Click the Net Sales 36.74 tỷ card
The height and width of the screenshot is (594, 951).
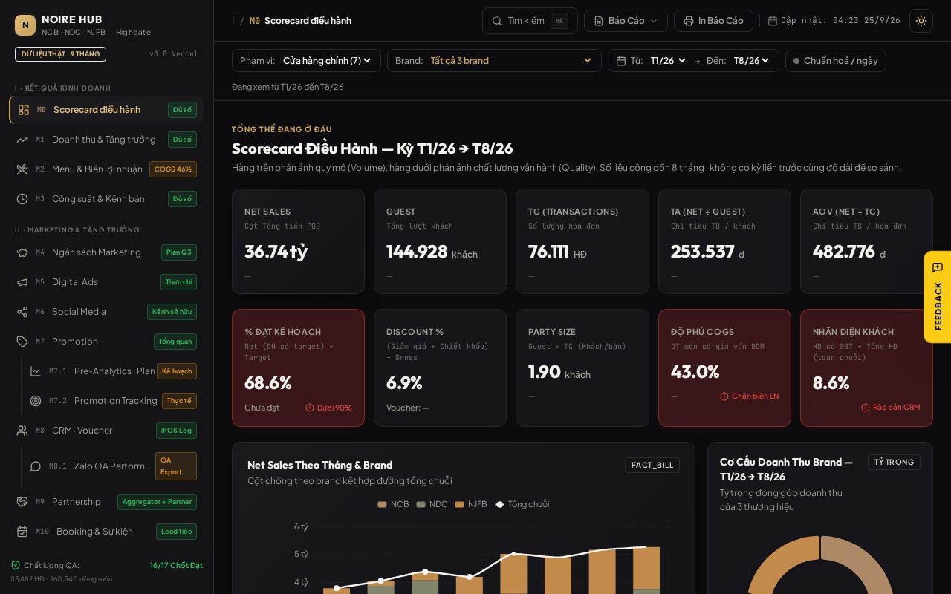(298, 241)
